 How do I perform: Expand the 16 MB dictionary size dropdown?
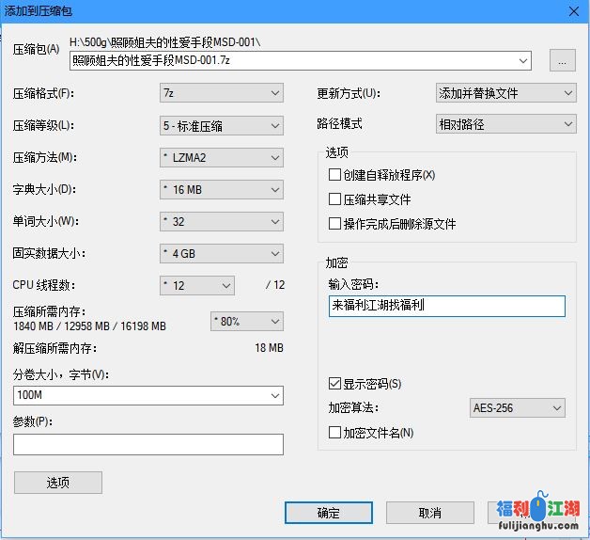(x=221, y=189)
